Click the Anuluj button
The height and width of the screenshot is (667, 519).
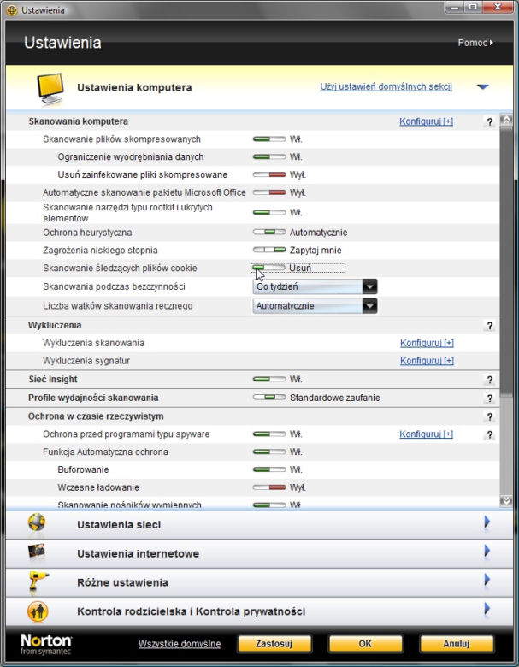tap(457, 644)
